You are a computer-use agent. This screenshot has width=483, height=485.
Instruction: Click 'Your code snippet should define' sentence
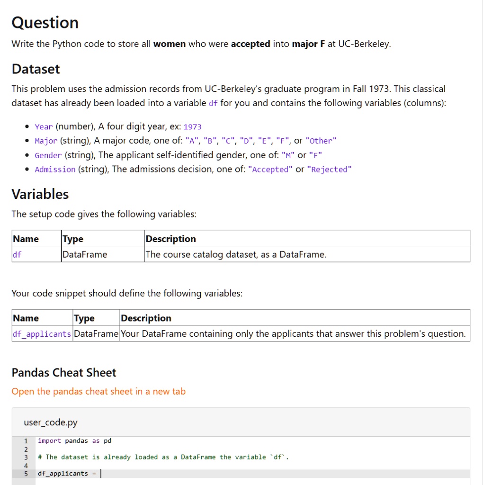[x=127, y=293]
